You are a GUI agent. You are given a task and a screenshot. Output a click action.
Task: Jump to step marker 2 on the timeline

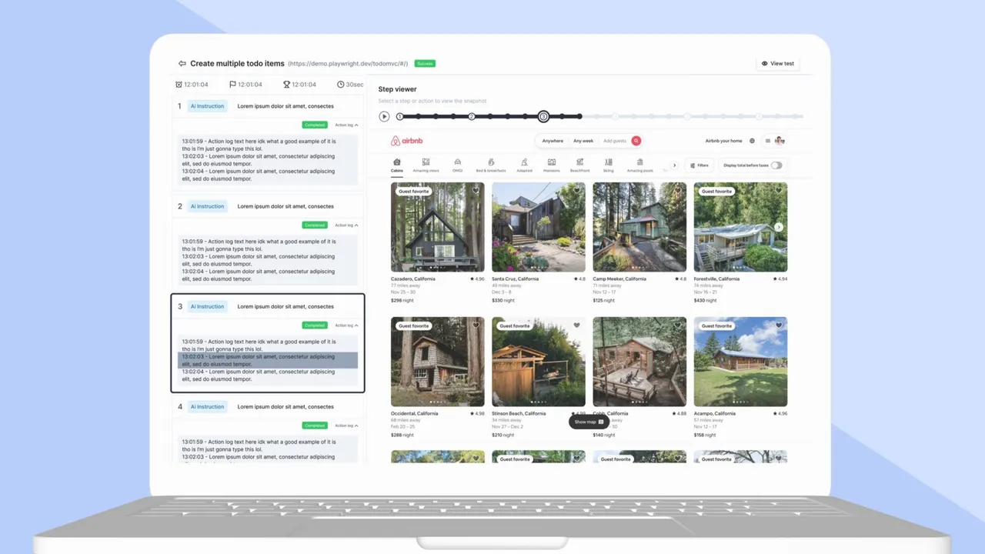(472, 116)
